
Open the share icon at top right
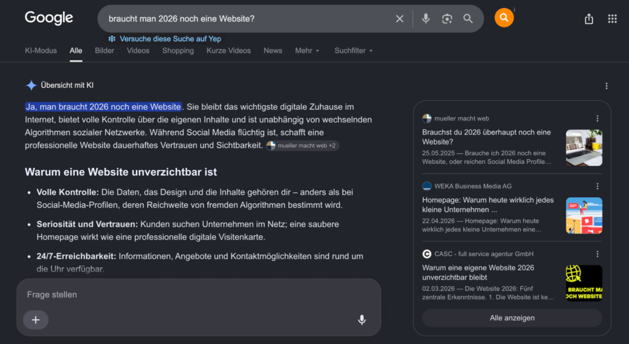tap(588, 18)
